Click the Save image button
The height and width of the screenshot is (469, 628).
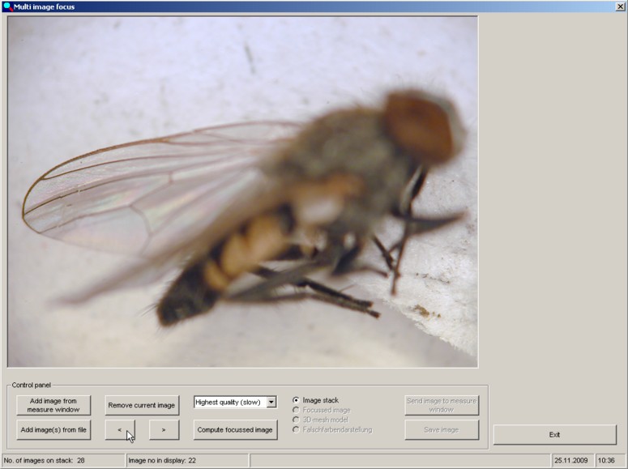442,430
